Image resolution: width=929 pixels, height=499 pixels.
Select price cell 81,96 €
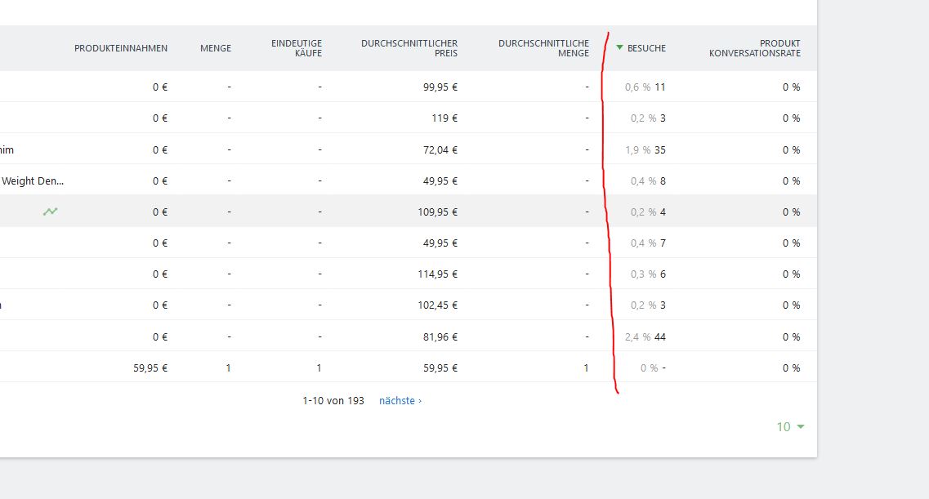pos(440,336)
